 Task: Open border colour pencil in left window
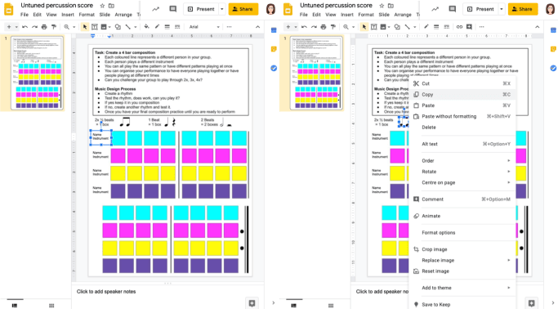coord(157,27)
